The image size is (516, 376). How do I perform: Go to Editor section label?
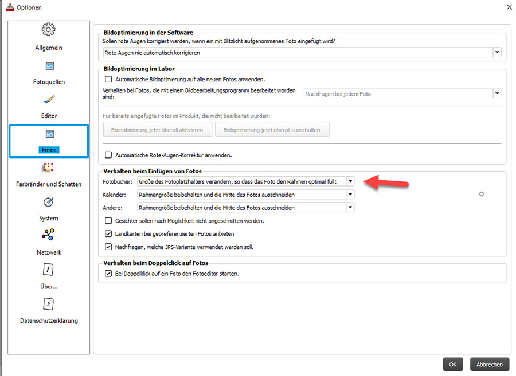click(49, 116)
